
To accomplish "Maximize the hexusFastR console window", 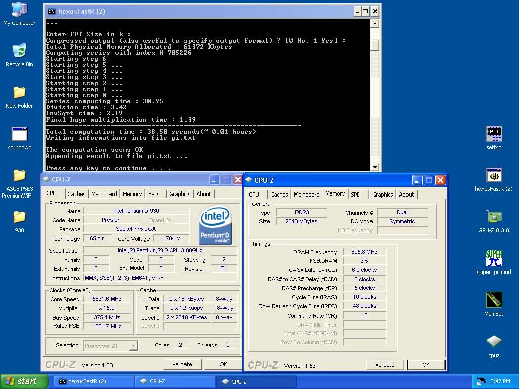I will point(365,12).
